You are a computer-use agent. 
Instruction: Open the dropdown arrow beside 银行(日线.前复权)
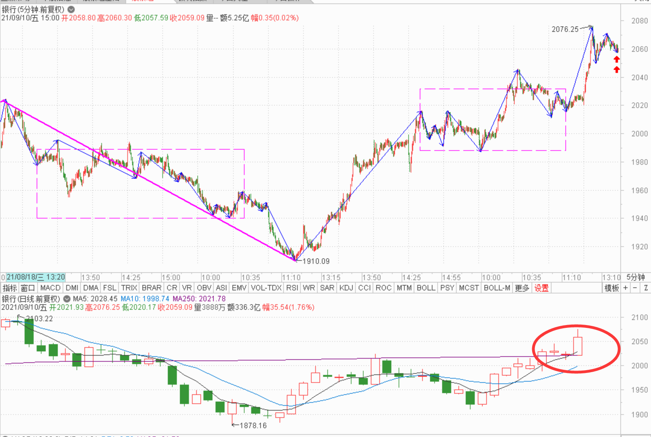(x=67, y=299)
